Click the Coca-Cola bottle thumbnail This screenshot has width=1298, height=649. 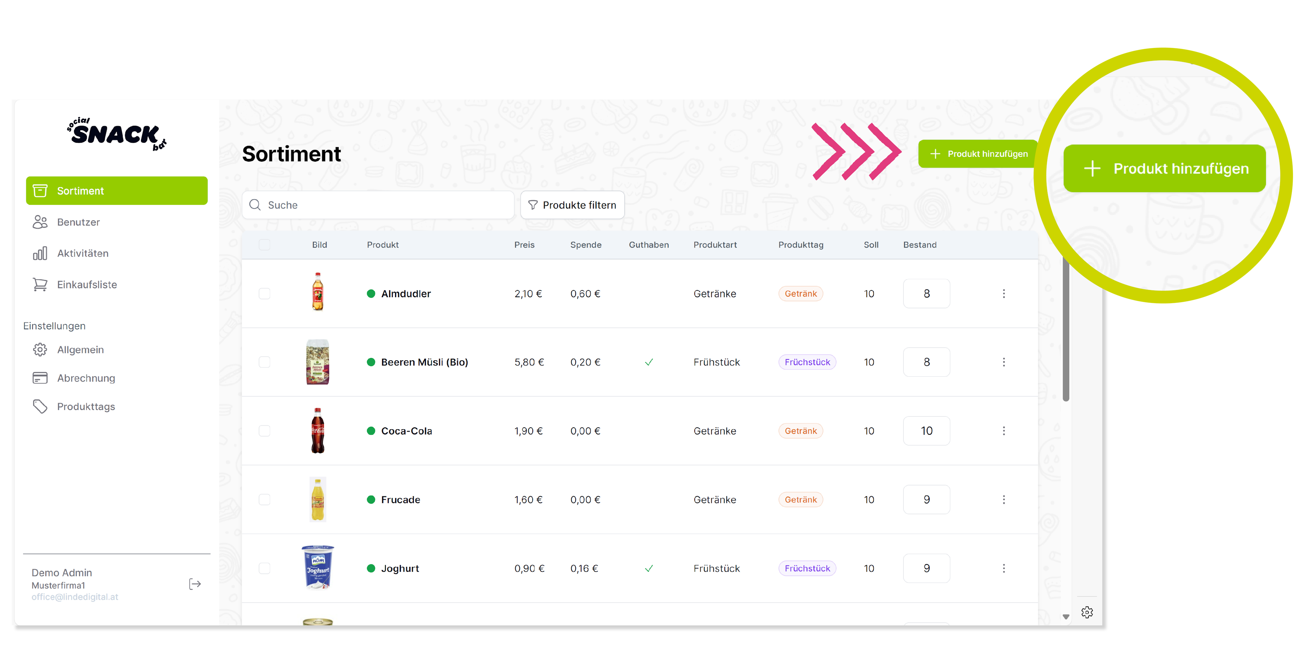coord(317,430)
